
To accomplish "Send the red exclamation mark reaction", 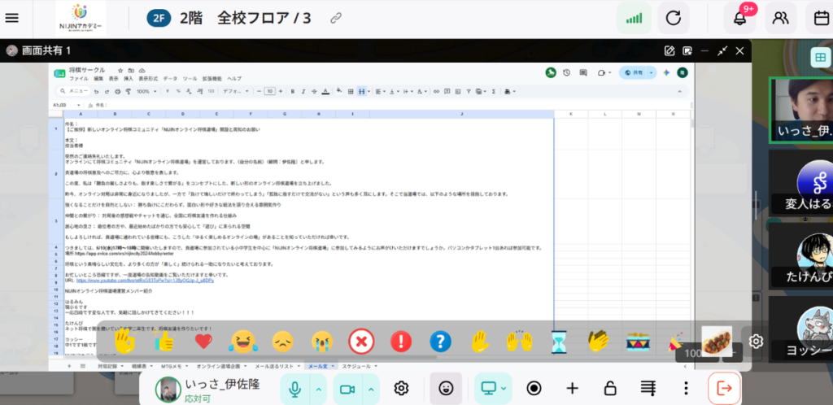I will [401, 342].
